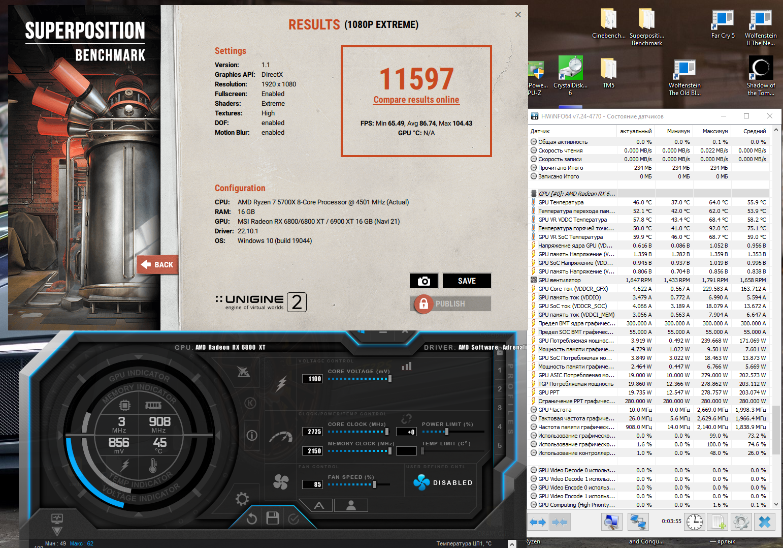This screenshot has width=783, height=548.
Task: Select Afterburner profile 2
Action: pyautogui.click(x=500, y=389)
